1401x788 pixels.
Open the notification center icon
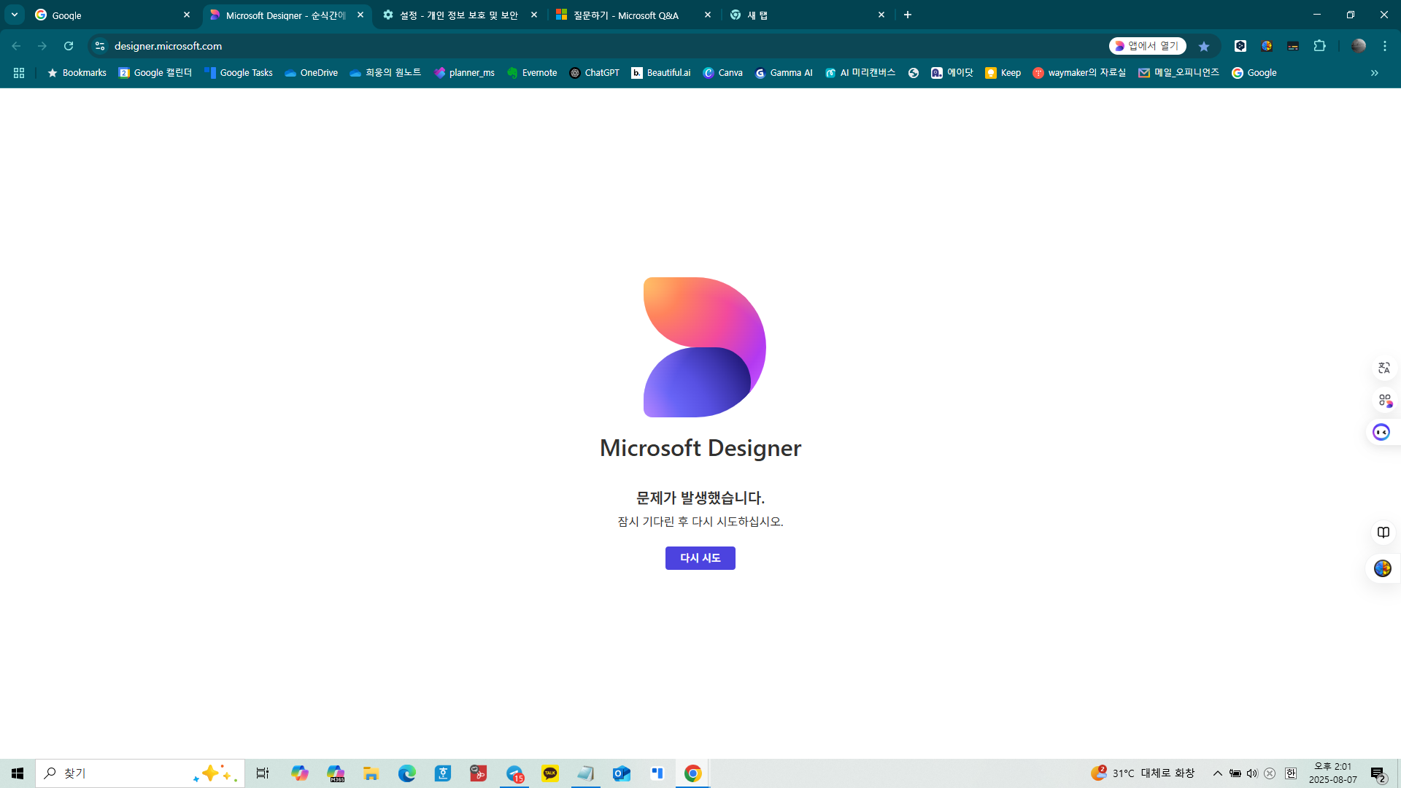tap(1378, 773)
